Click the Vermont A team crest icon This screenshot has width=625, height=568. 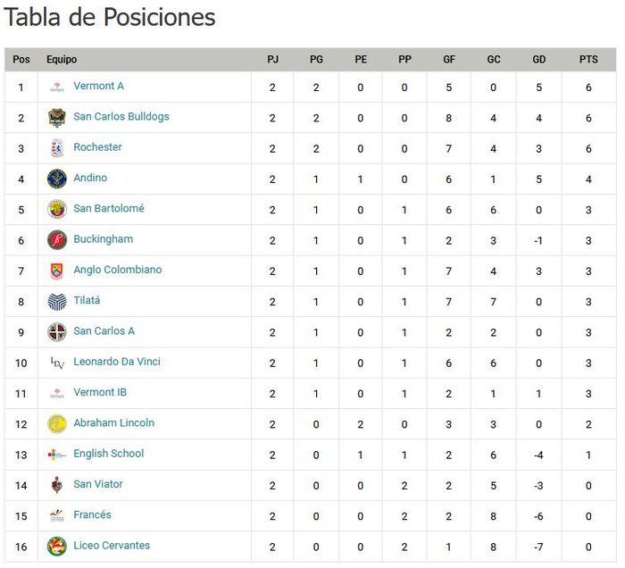tap(57, 87)
